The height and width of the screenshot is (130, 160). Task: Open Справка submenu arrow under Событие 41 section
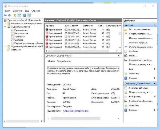155,110
